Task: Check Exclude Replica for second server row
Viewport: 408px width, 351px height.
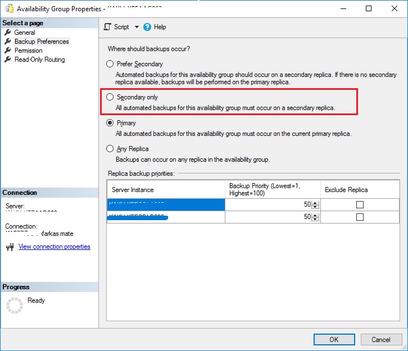Action: click(360, 217)
